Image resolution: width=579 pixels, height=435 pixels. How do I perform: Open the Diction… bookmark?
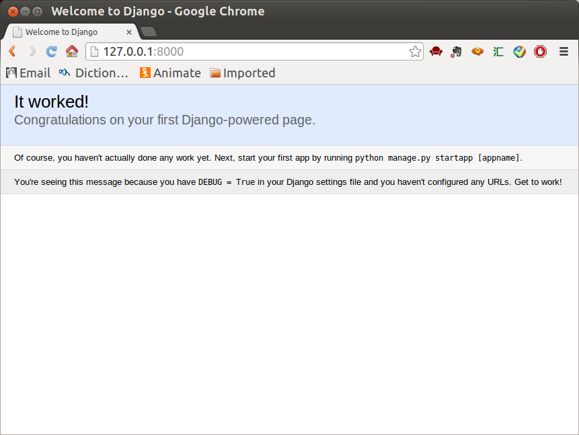coord(93,73)
